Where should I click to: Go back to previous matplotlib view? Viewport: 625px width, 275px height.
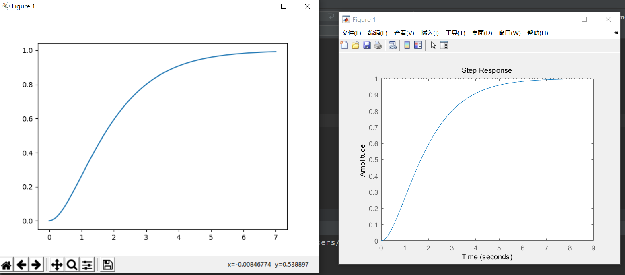click(21, 264)
